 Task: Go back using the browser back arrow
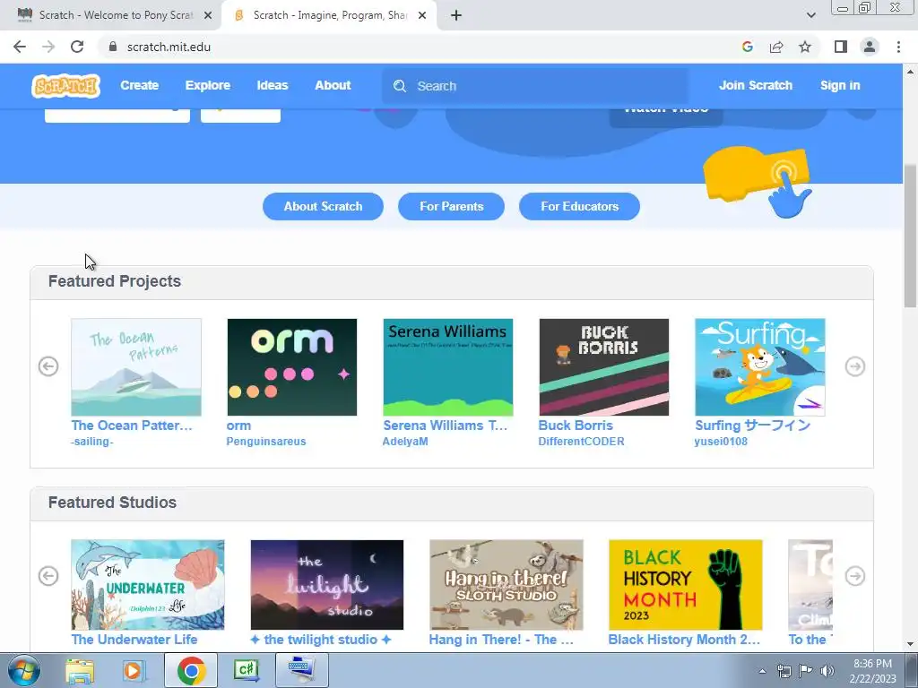[x=20, y=47]
